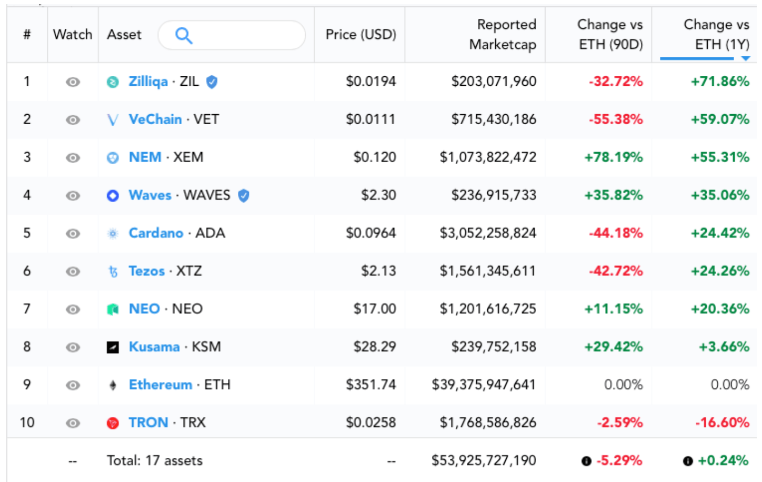Viewport: 762px width, 482px height.
Task: Open the Cardano asset link
Action: click(x=156, y=233)
